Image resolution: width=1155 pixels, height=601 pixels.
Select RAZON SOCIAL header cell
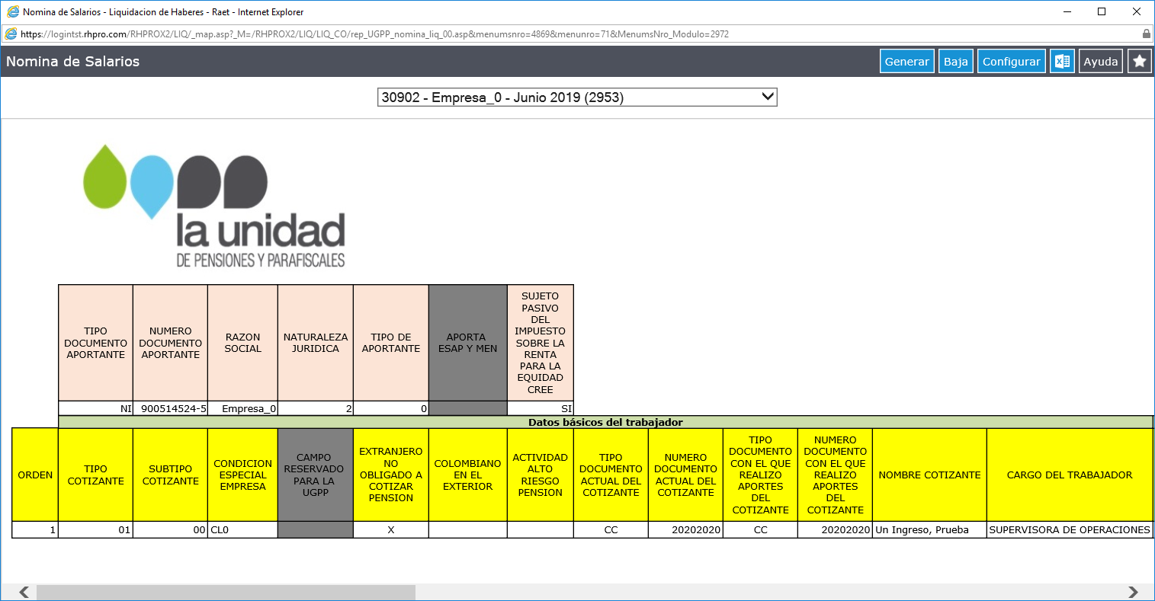click(242, 343)
